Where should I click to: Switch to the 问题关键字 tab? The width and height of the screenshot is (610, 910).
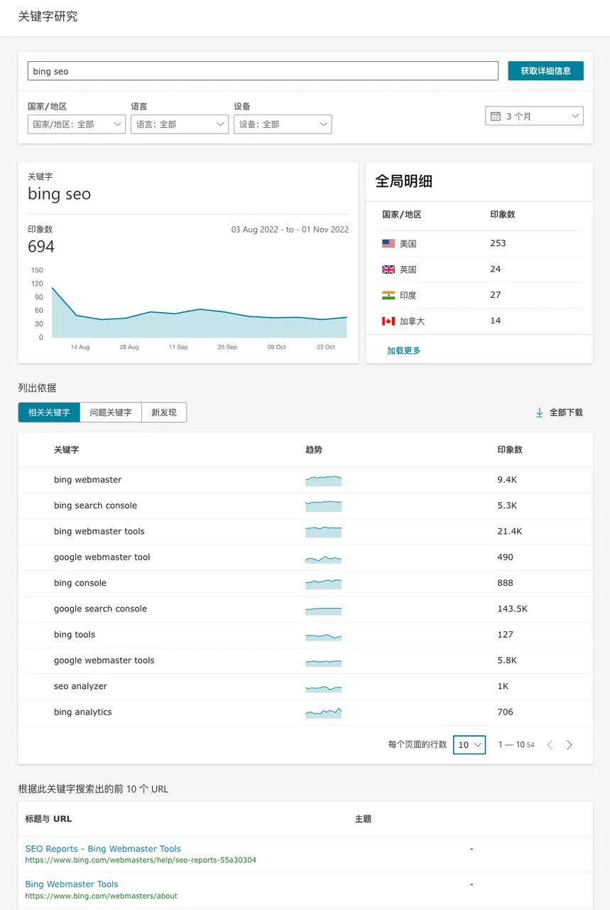[x=111, y=412]
